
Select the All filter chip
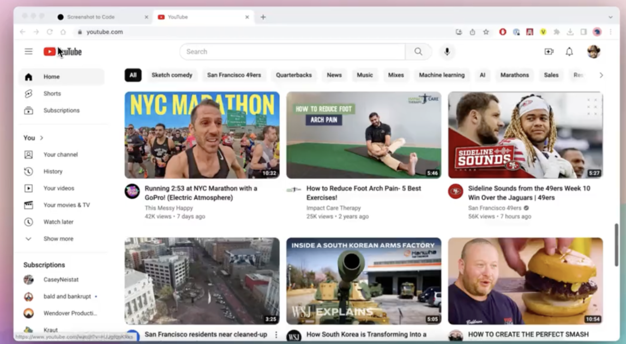tap(133, 75)
